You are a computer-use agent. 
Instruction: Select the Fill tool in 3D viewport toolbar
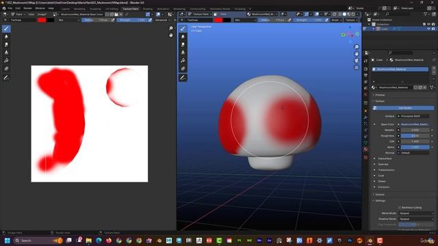click(183, 61)
